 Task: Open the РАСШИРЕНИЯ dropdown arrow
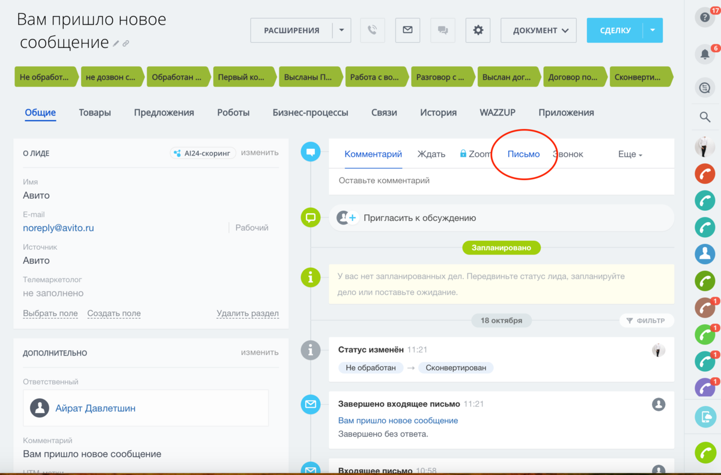pos(341,30)
